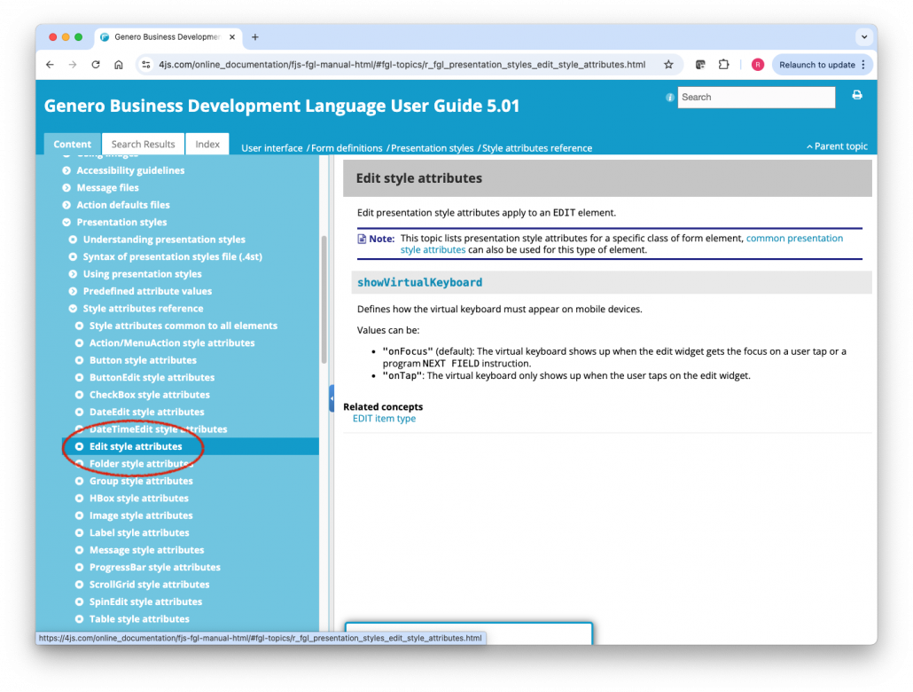Select Image style attributes
Screen dimensions: 913x692
[141, 515]
